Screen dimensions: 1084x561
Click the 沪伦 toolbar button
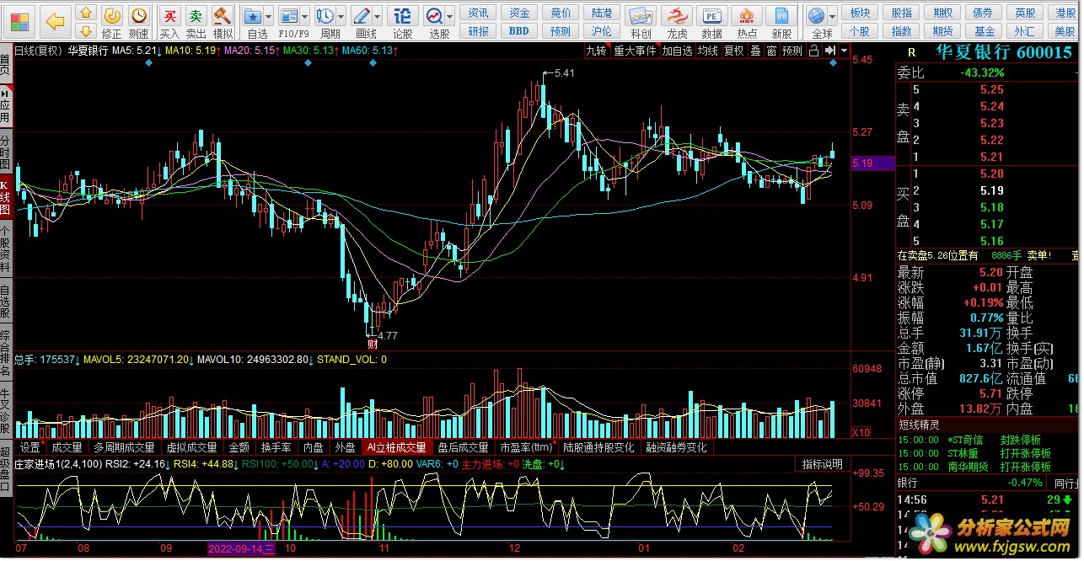602,31
